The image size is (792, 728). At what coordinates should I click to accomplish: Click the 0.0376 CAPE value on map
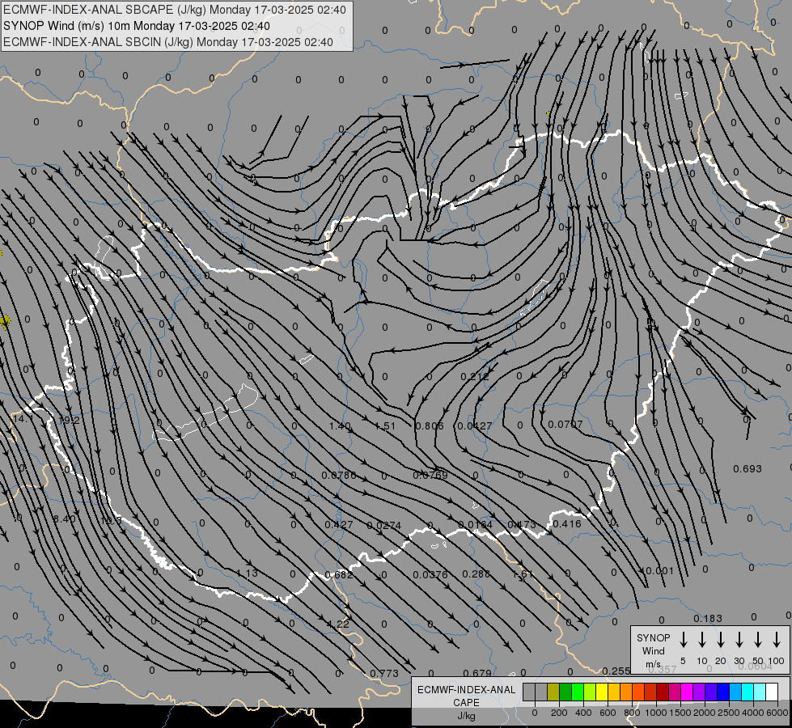pyautogui.click(x=430, y=574)
